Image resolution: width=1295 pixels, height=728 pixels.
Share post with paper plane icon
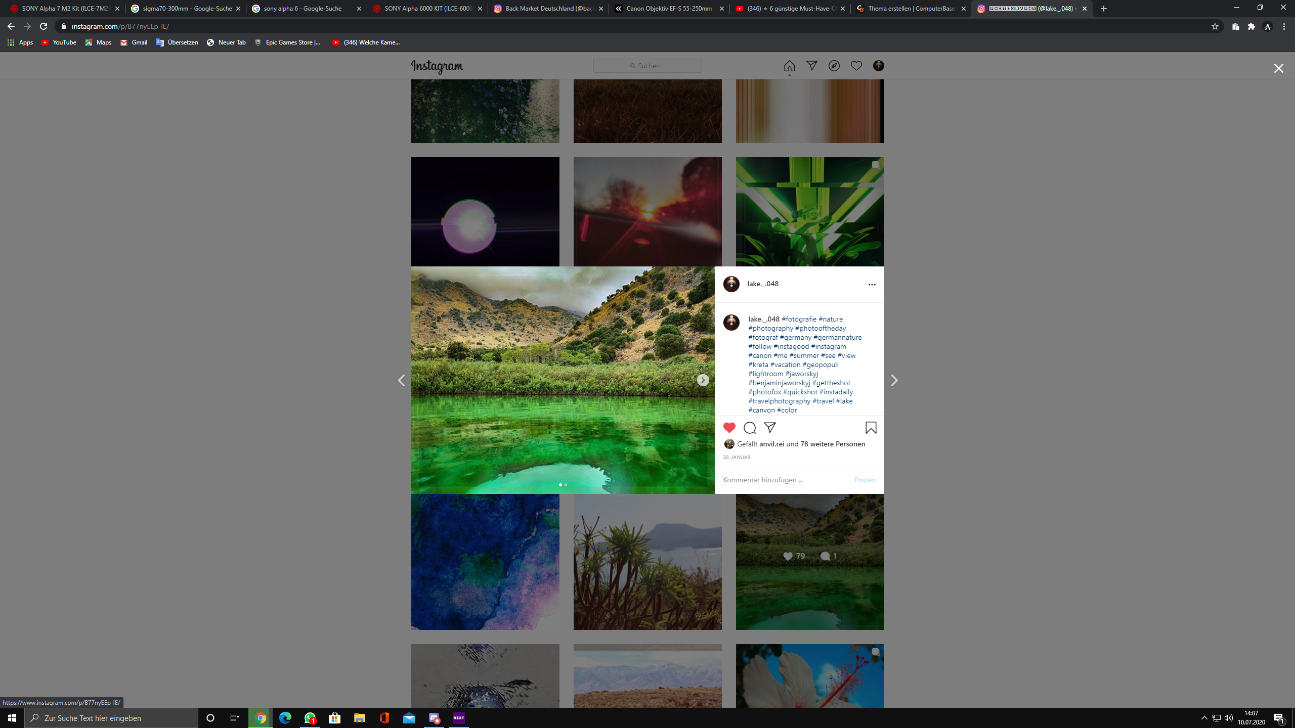(770, 428)
